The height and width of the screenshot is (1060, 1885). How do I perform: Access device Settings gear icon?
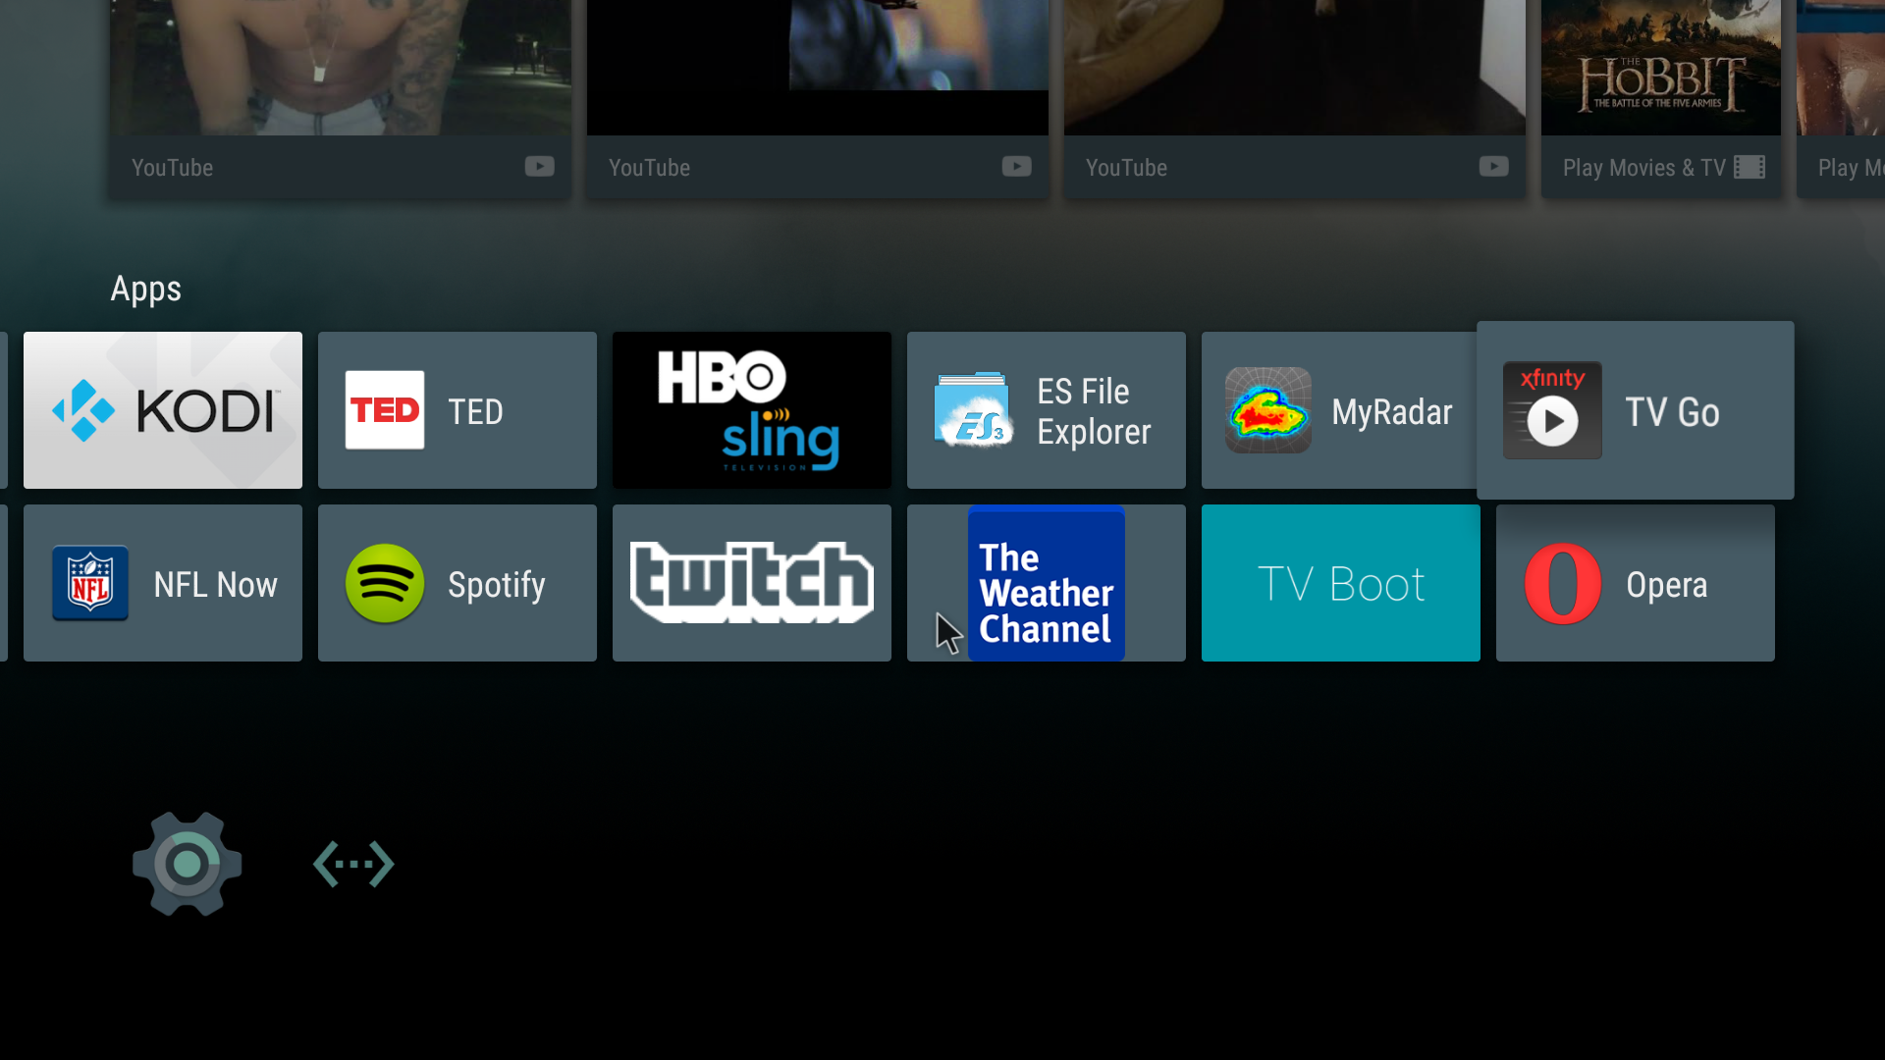point(186,862)
